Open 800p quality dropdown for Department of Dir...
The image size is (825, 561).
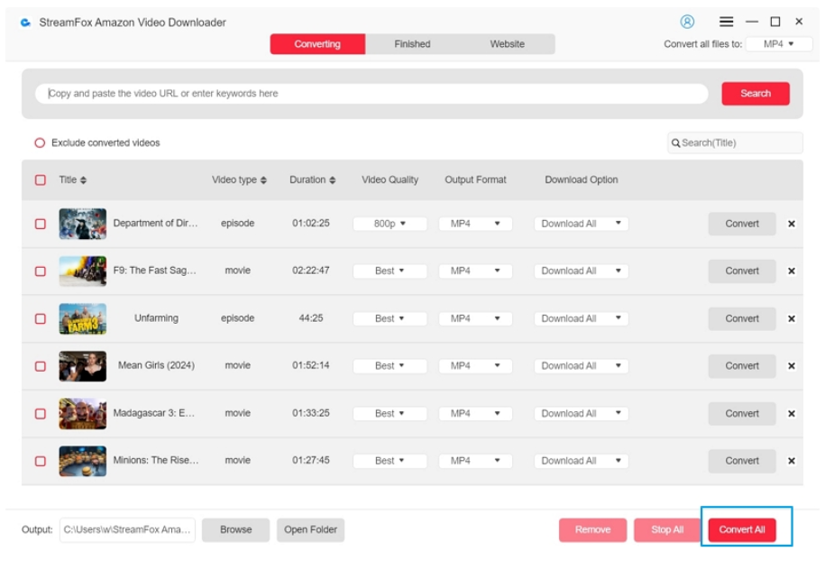(x=390, y=224)
